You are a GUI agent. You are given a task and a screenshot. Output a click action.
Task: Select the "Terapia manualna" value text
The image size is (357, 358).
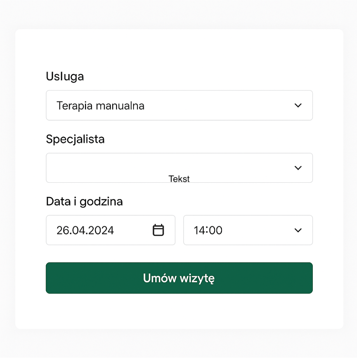[x=101, y=105]
